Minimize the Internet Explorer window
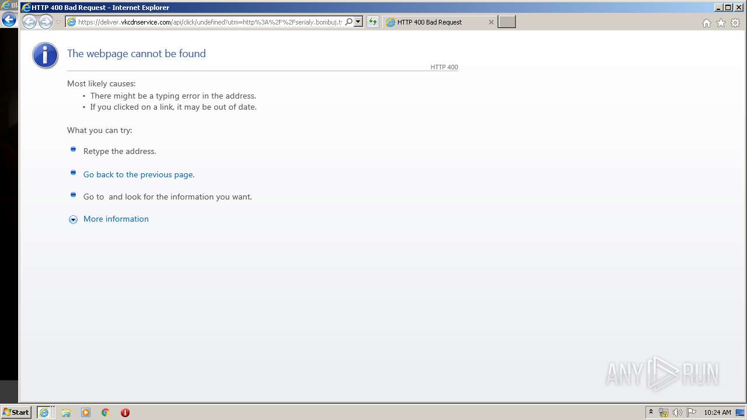The image size is (747, 420). (x=718, y=8)
